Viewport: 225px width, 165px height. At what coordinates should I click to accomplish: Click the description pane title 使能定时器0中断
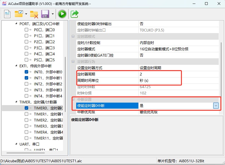click(x=85, y=120)
